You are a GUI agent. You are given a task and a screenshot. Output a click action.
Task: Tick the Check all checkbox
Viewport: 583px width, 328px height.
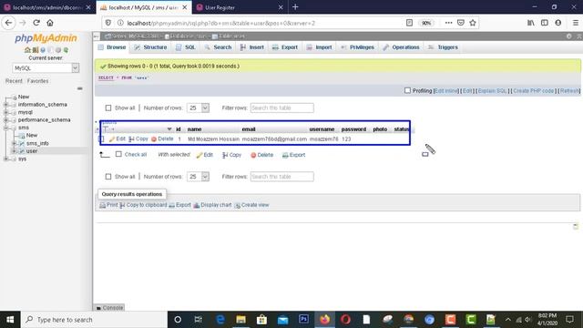tap(118, 154)
